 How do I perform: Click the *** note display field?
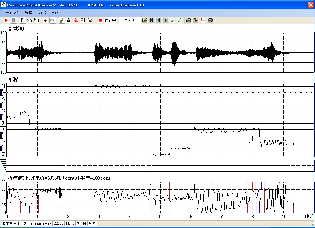pos(130,20)
